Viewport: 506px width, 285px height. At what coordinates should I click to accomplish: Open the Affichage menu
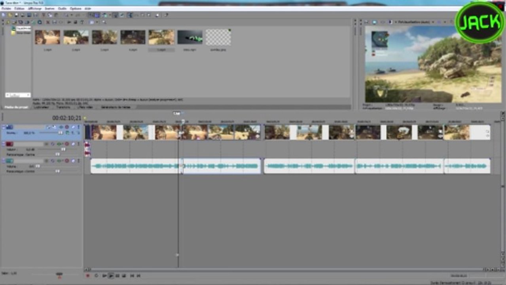click(x=35, y=9)
